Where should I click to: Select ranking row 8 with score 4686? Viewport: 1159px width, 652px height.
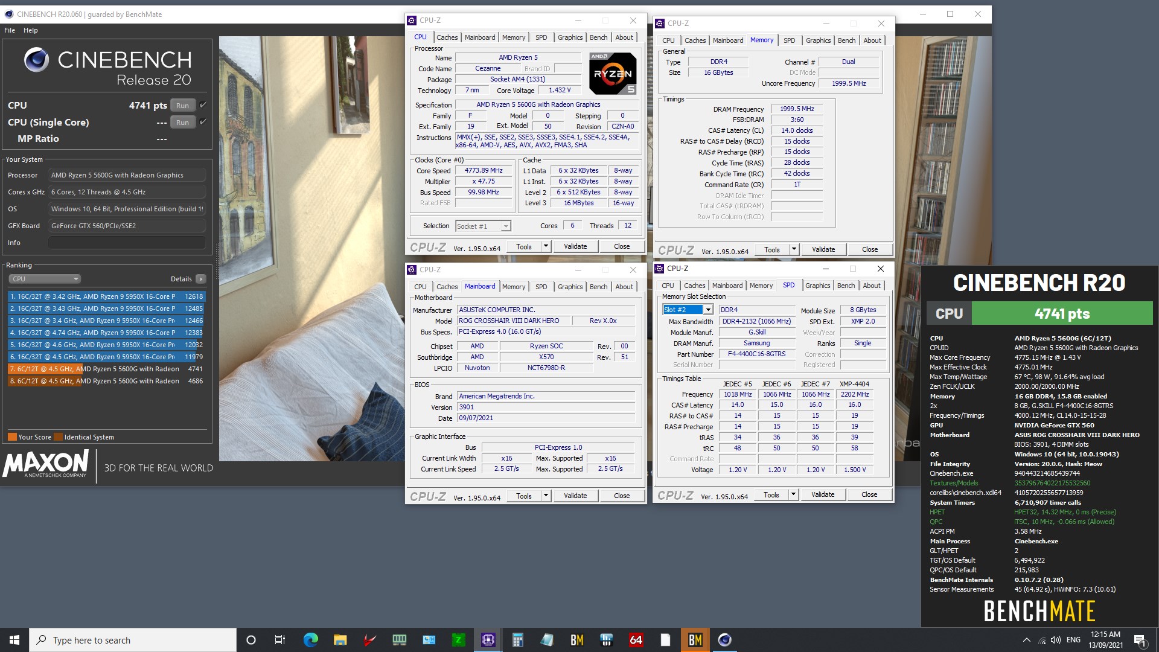point(106,381)
